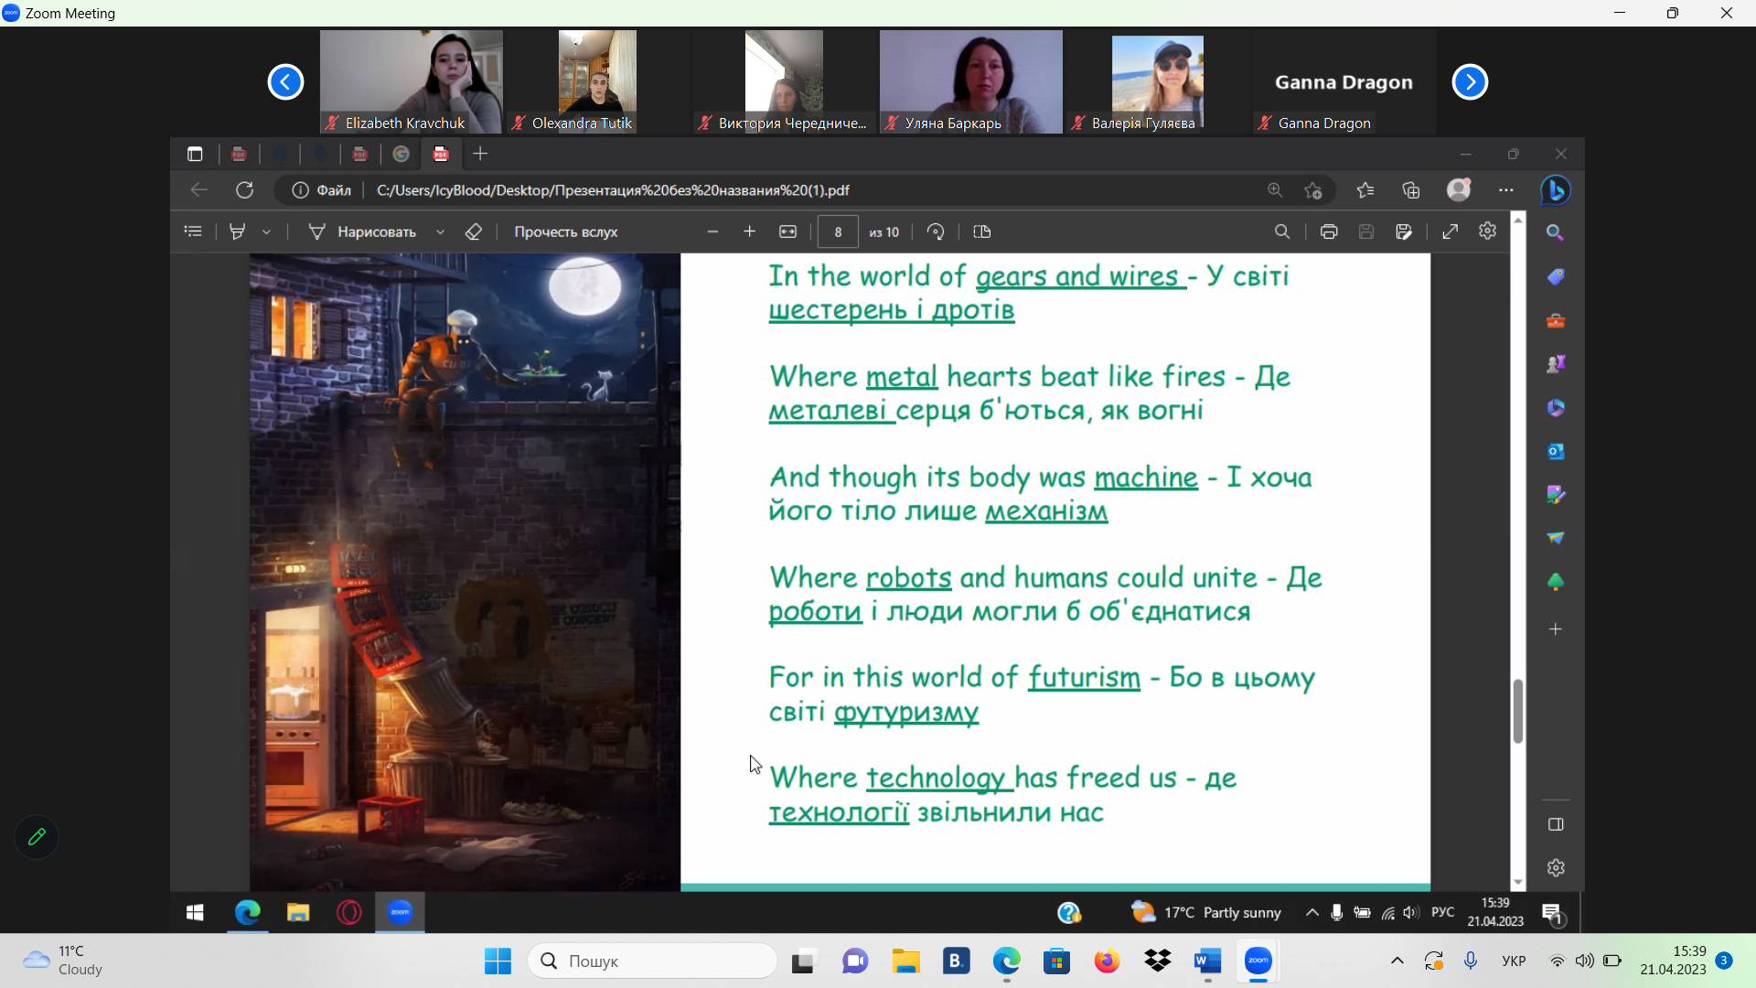Image resolution: width=1756 pixels, height=988 pixels.
Task: Open Edge sidebar settings gear
Action: coord(1556,867)
